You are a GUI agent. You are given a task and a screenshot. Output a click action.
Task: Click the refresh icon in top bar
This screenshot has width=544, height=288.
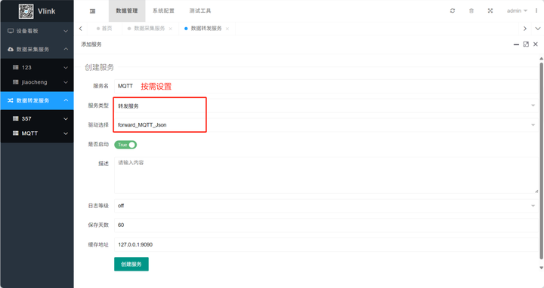(x=453, y=11)
